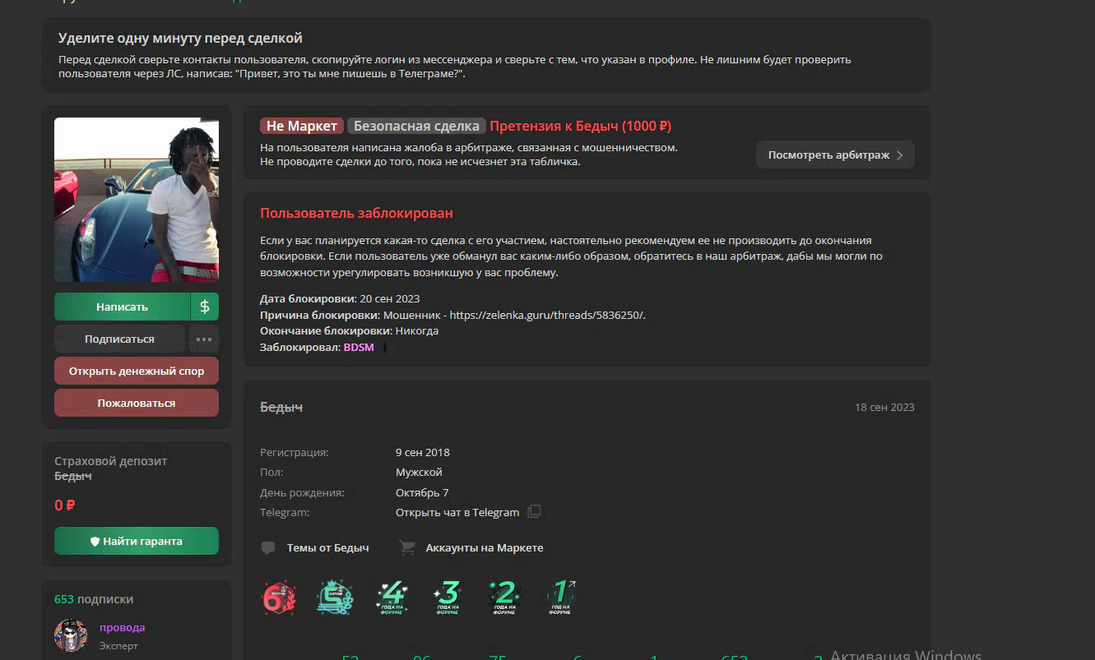
Task: Open the BDSM moderator profile link
Action: click(359, 348)
